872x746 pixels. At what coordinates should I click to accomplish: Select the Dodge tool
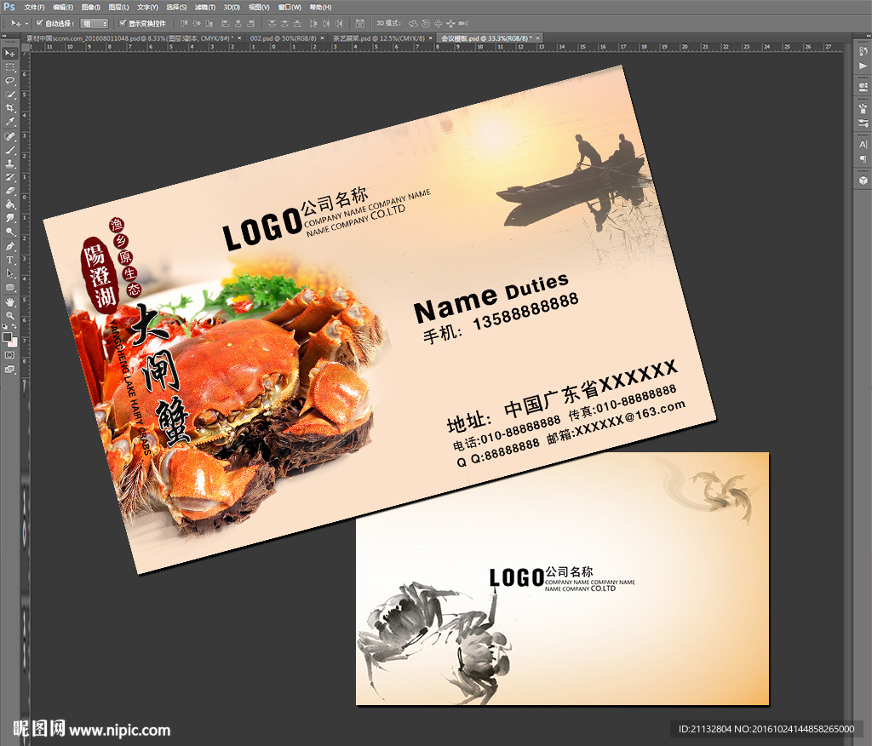click(10, 232)
